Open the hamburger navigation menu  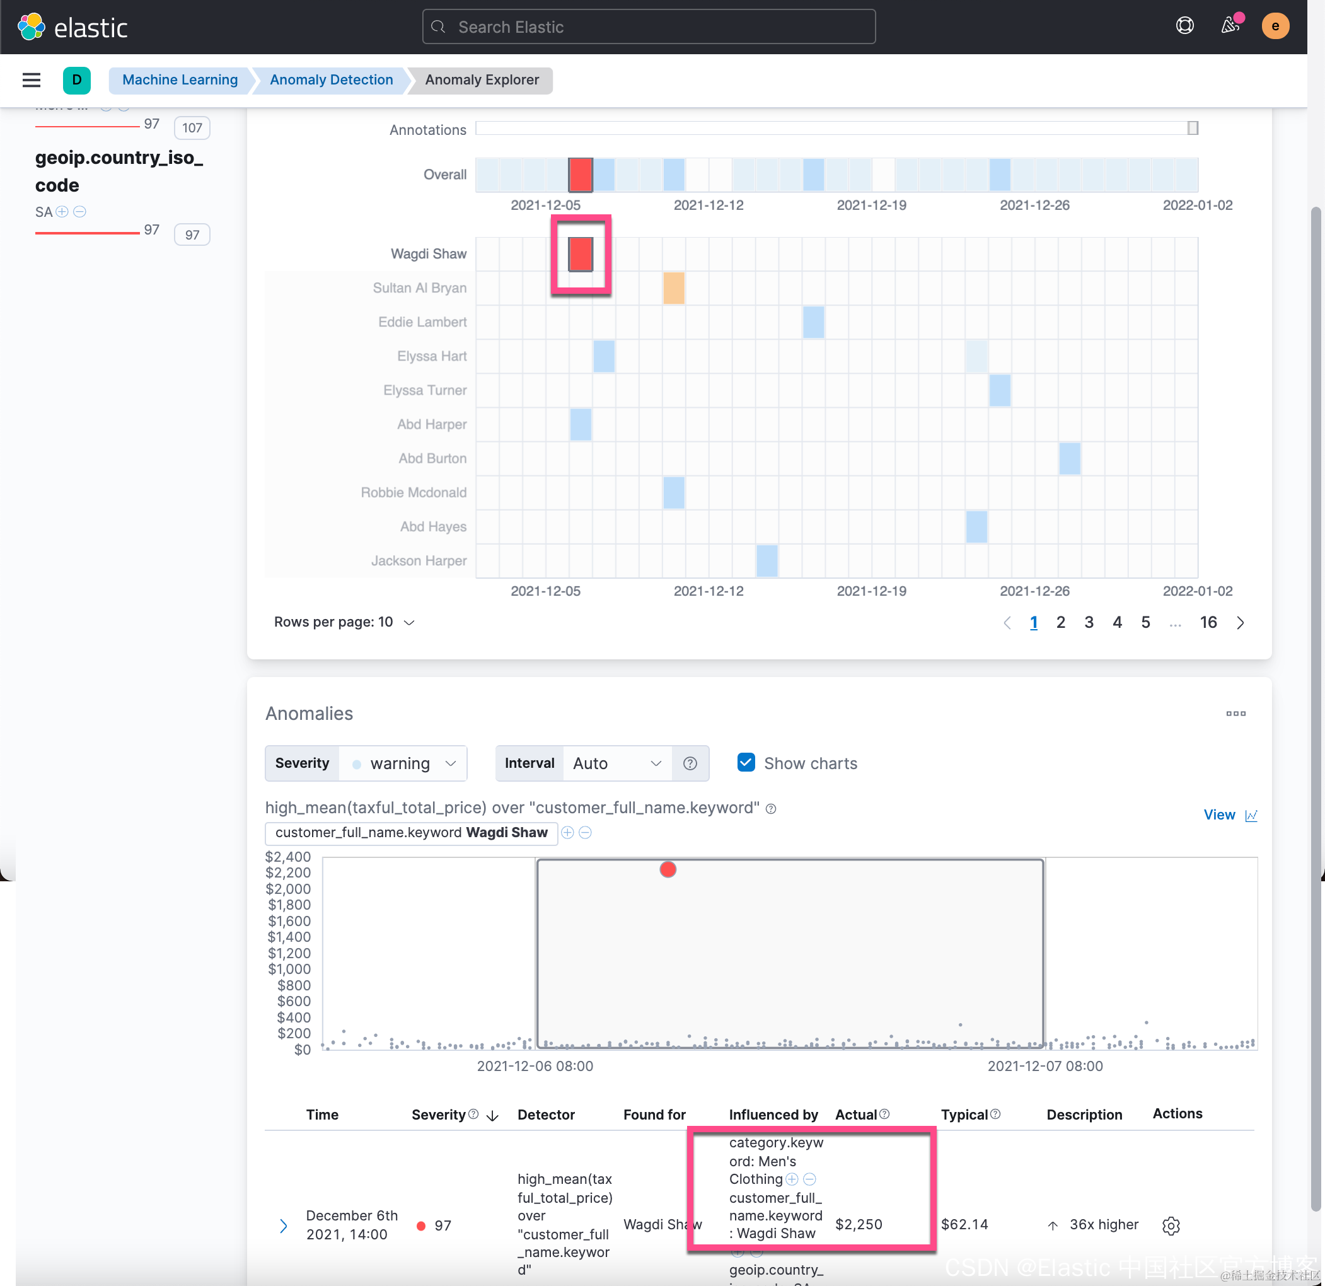[x=31, y=80]
